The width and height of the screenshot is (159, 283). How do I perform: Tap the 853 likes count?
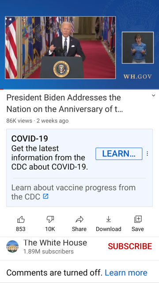coord(21,229)
